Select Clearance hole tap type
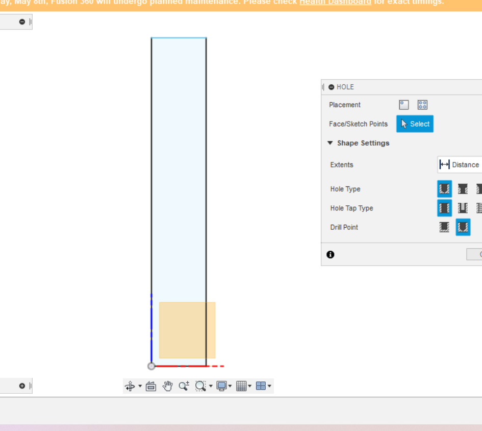Image resolution: width=482 pixels, height=431 pixels. tap(463, 208)
